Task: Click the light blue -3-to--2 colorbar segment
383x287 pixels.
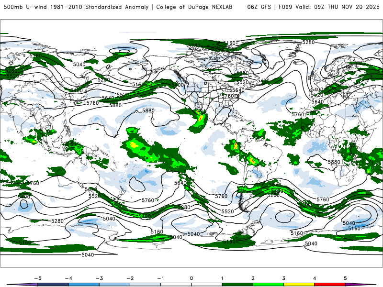Action: pos(114,285)
